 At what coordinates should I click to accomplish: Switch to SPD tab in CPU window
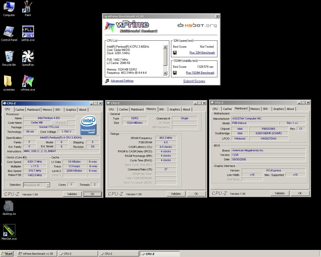click(x=58, y=110)
